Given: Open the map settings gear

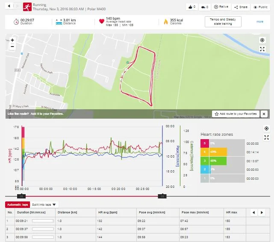Looking at the screenshot, I should click(x=262, y=40).
